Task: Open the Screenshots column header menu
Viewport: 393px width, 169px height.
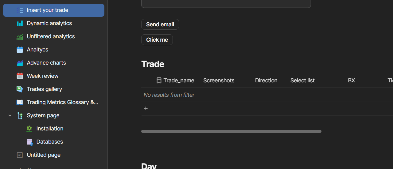Action: click(219, 81)
